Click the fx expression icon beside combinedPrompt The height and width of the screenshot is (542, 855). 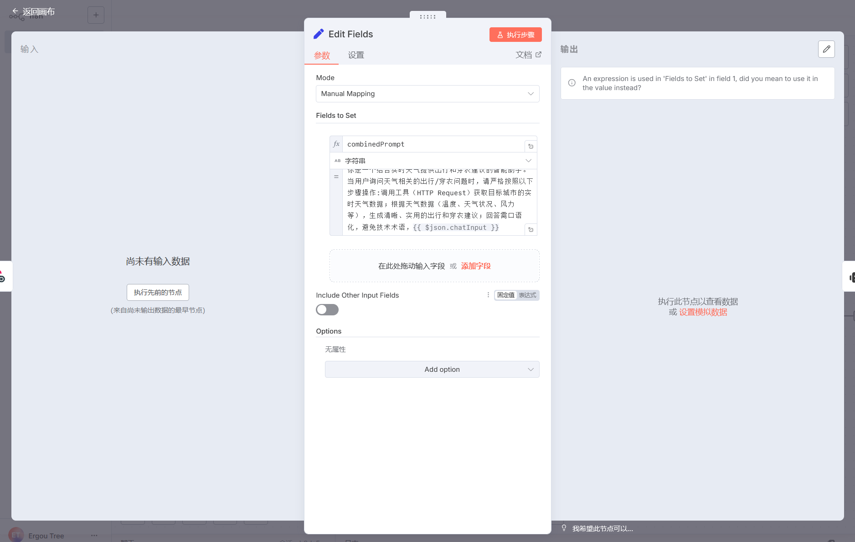[336, 144]
